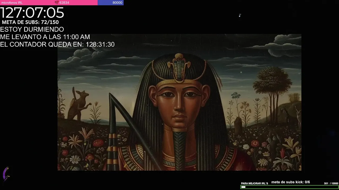Click the "microfonos IRL" label

12,3
